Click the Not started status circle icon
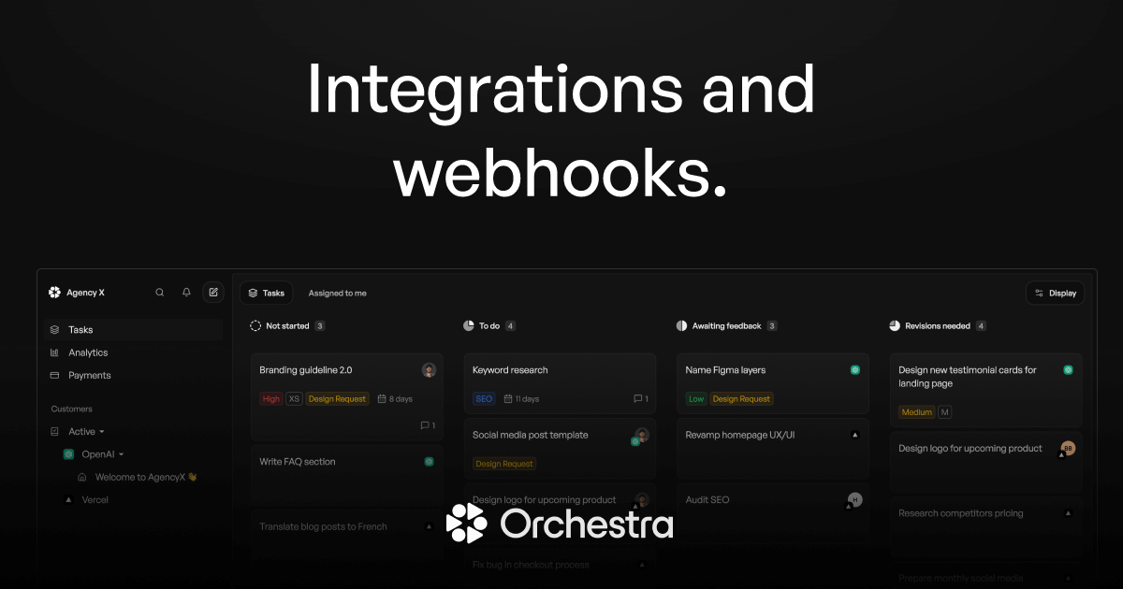This screenshot has height=589, width=1123. 255,325
